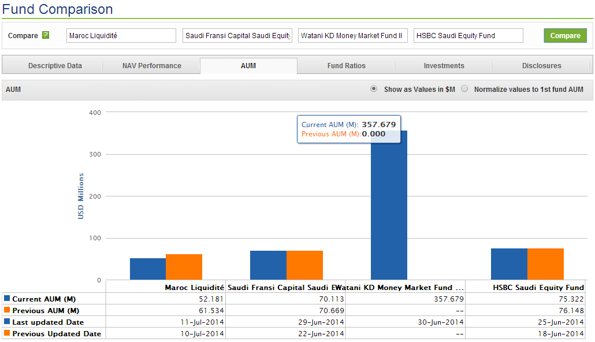The image size is (595, 342).
Task: Click the Current AUM value 75.322
Action: coord(571,299)
